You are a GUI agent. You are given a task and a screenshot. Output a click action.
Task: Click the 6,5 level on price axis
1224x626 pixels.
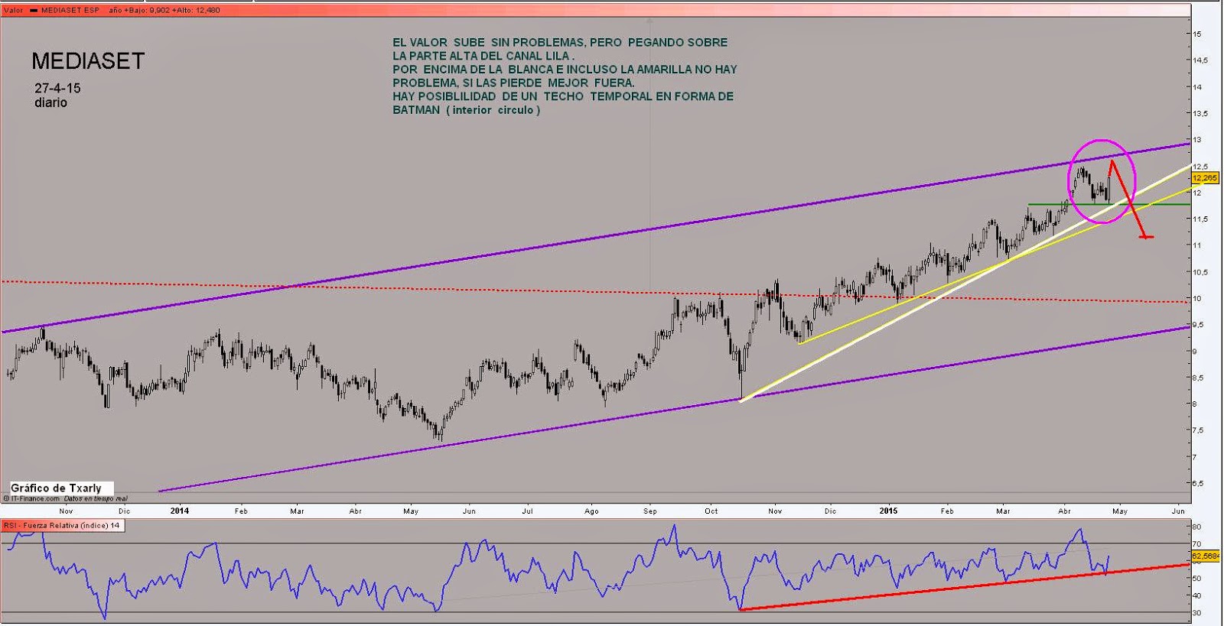(x=1198, y=484)
